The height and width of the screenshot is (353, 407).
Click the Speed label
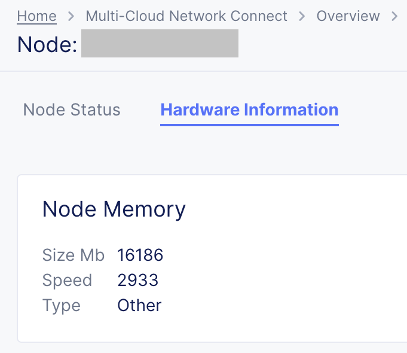click(x=67, y=281)
